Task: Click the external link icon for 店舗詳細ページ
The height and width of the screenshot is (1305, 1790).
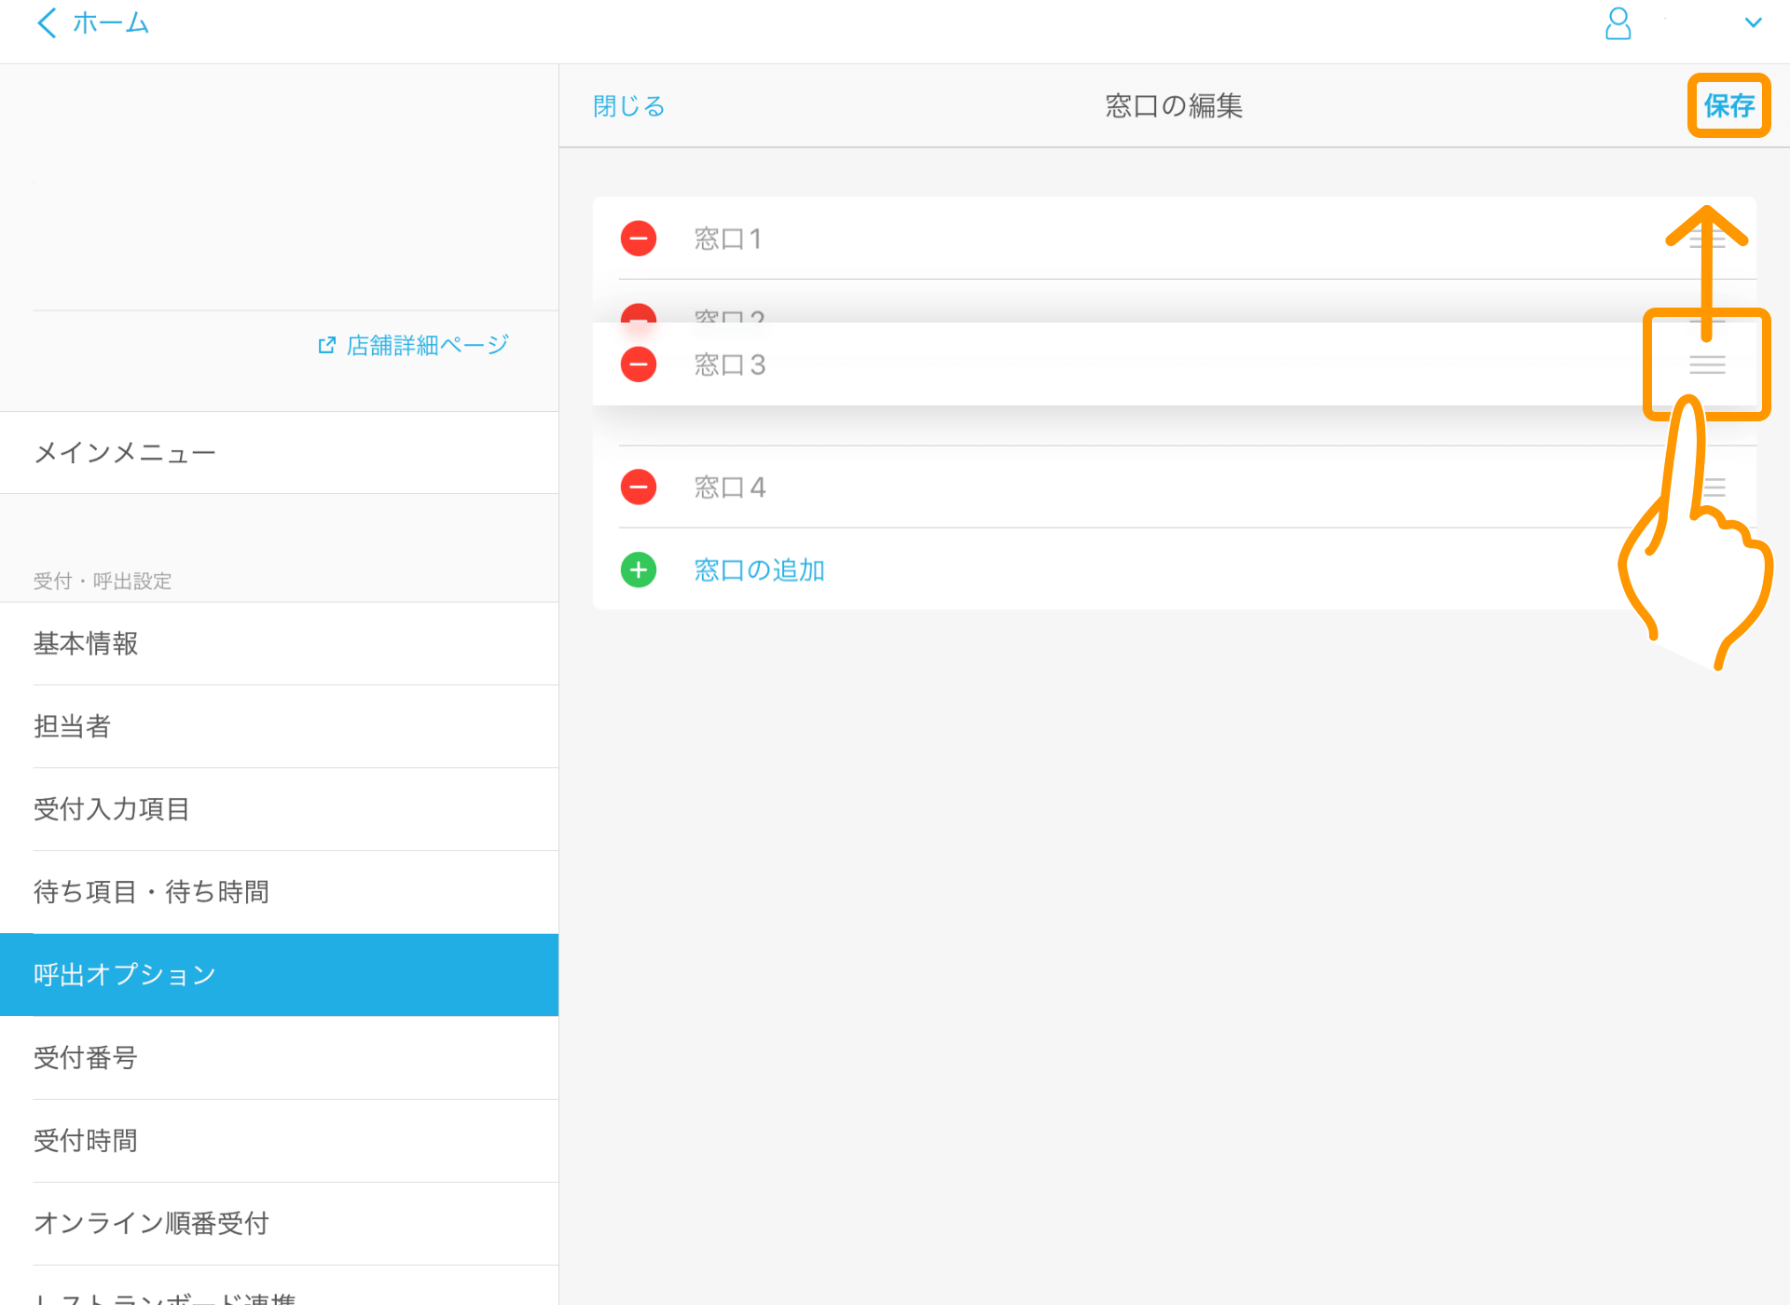Action: [326, 346]
